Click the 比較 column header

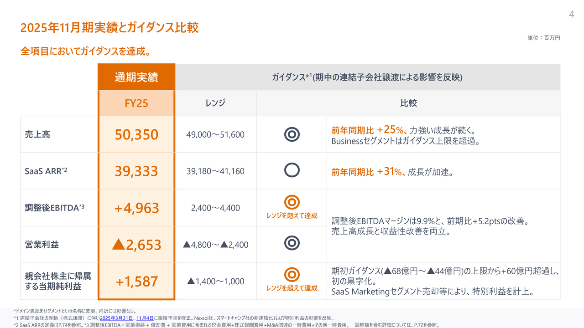click(408, 103)
